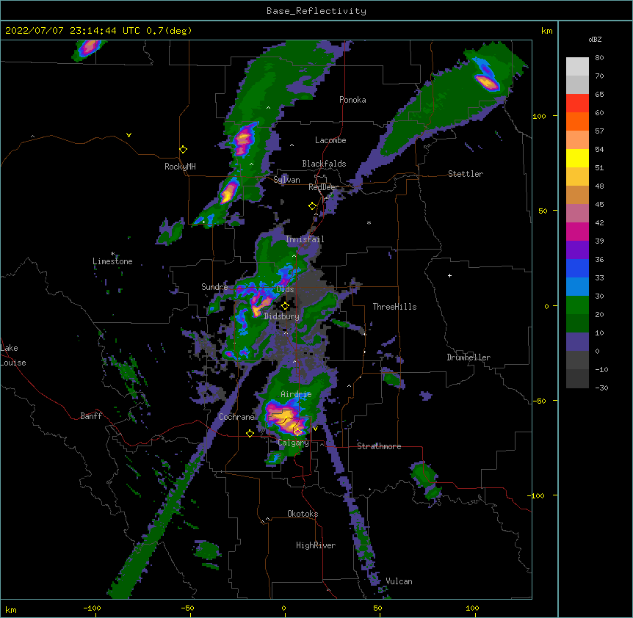Click the Drumheller label

[x=469, y=357]
